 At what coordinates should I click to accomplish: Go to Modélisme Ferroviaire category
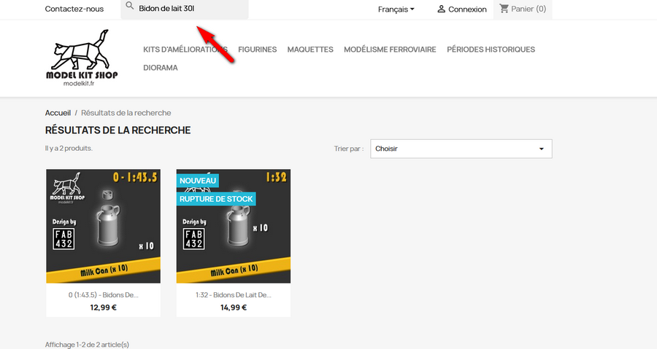390,50
